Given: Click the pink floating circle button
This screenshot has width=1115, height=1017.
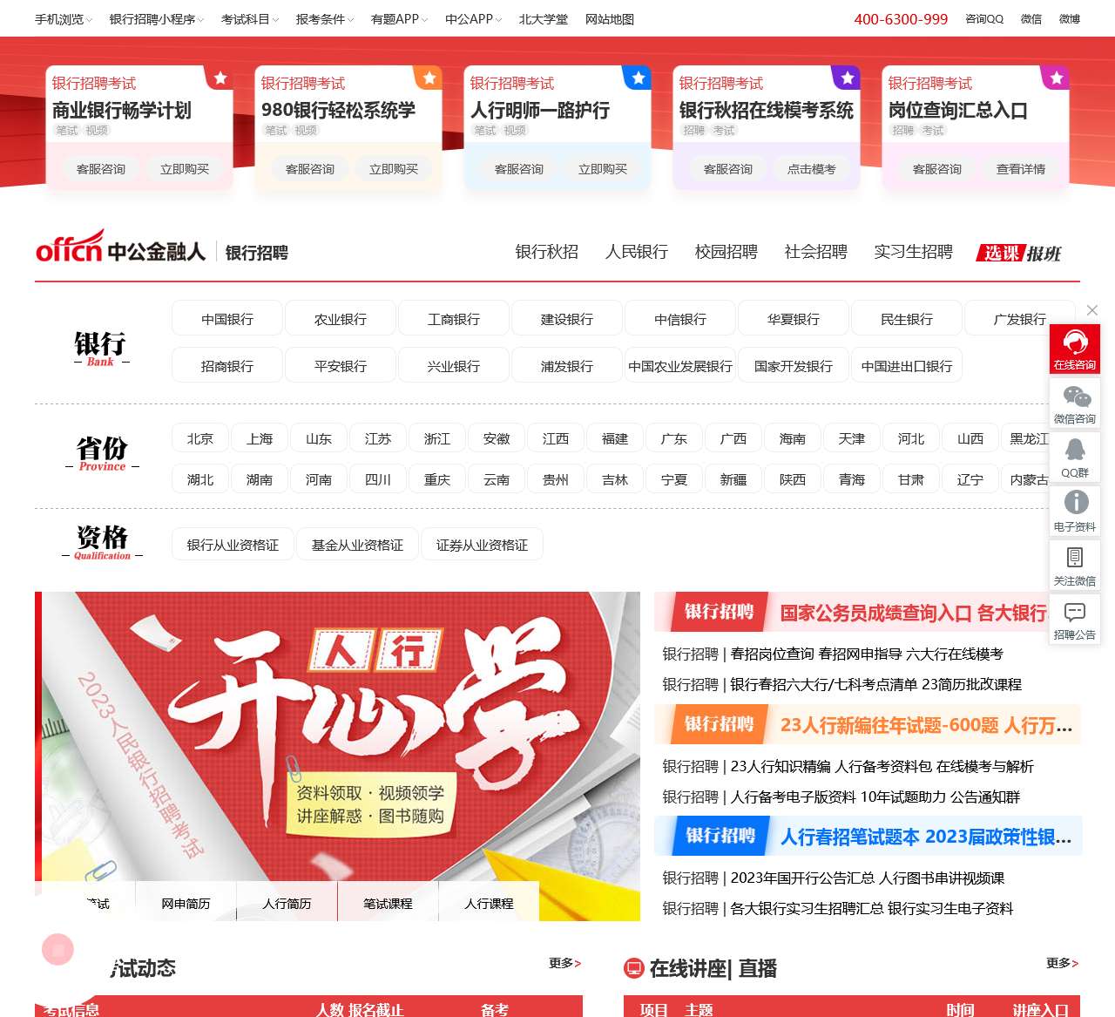Looking at the screenshot, I should 58,949.
